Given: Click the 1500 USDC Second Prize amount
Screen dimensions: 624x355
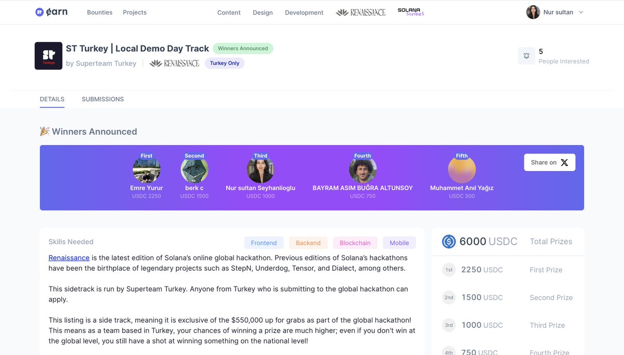Looking at the screenshot, I should click(482, 297).
